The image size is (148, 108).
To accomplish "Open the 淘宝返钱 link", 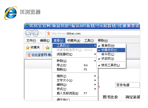I will click(133, 97).
